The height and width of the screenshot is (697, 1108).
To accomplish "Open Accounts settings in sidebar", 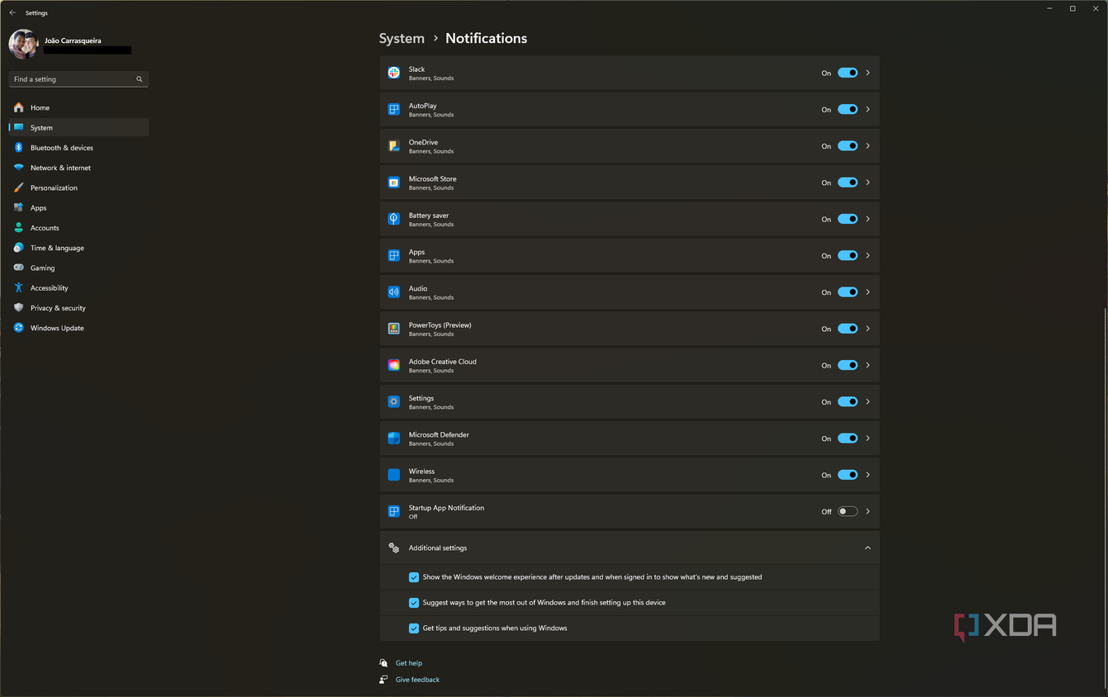I will [x=78, y=228].
